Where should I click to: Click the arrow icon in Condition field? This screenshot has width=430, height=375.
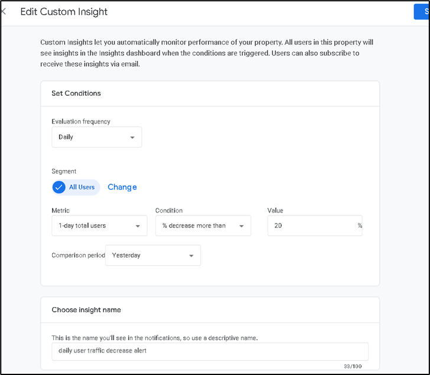242,226
